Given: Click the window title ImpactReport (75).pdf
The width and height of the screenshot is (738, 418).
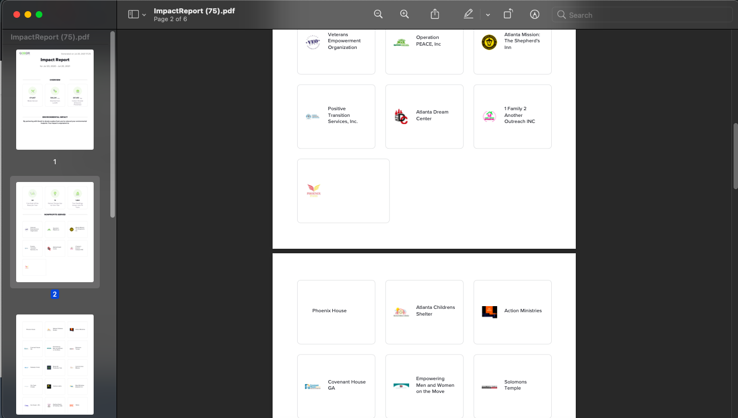Looking at the screenshot, I should coord(194,11).
